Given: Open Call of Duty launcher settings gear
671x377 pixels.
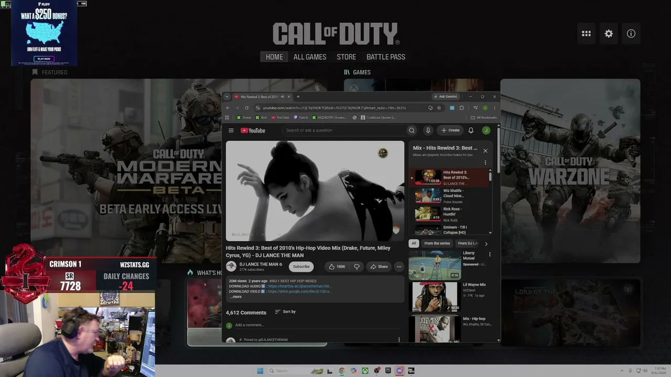Looking at the screenshot, I should click(x=609, y=34).
